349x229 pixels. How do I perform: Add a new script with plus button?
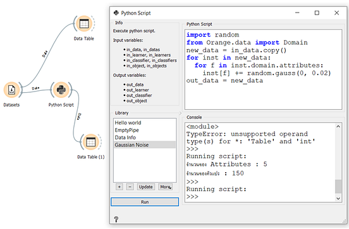(119, 187)
